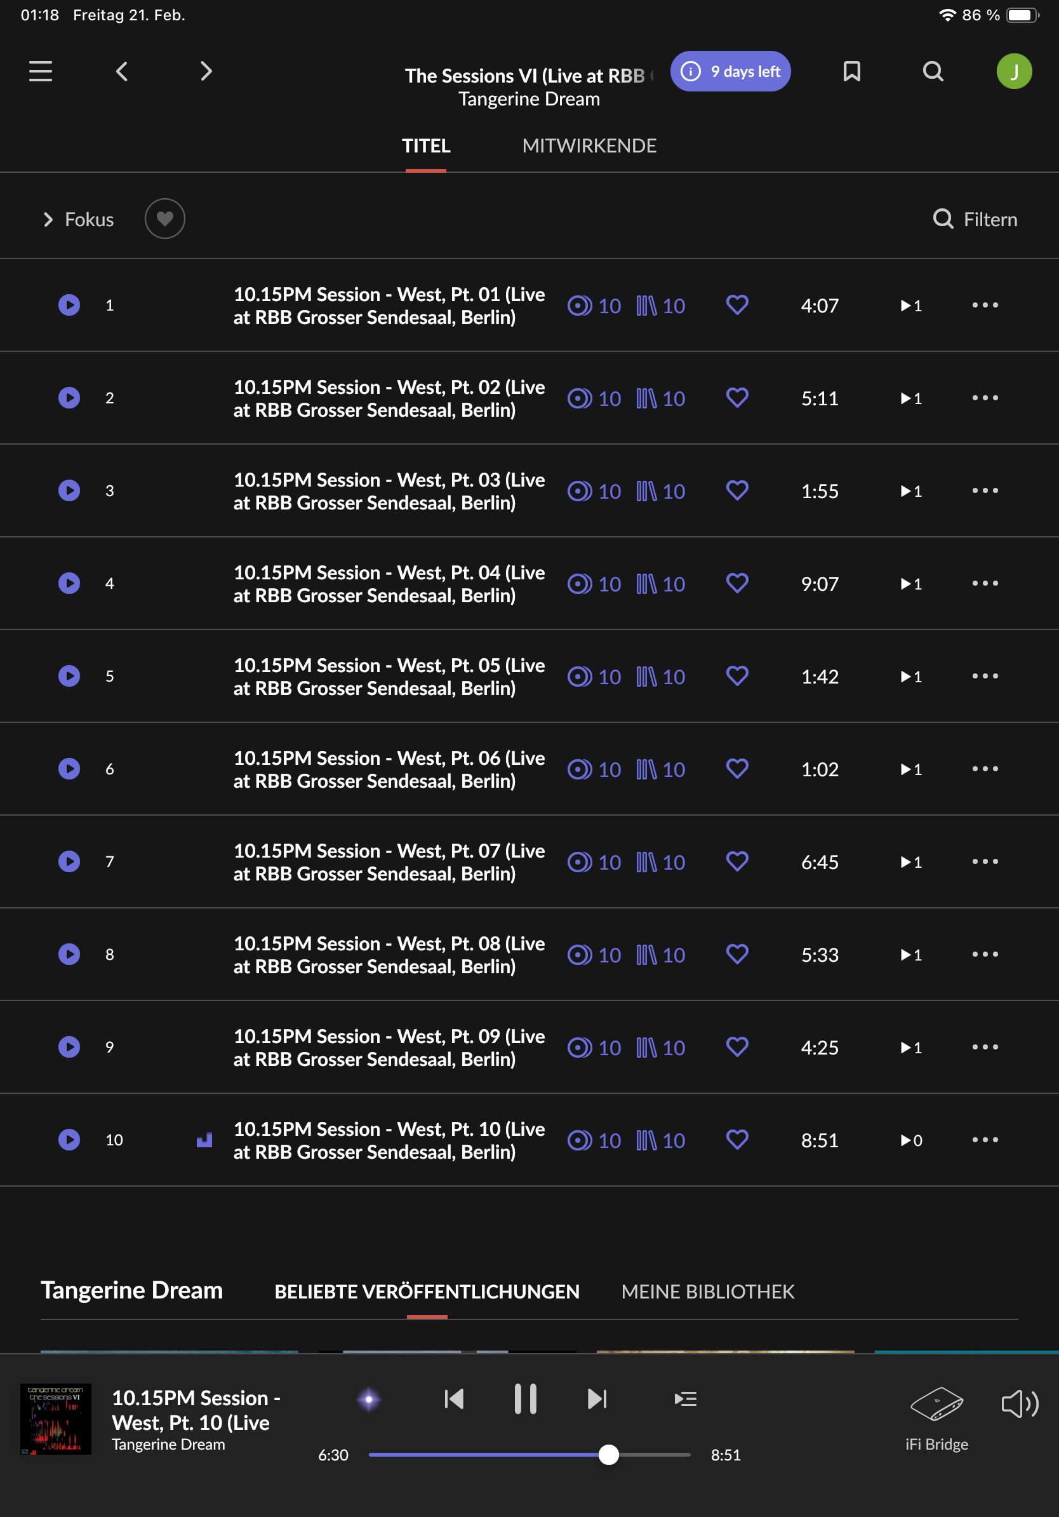Viewport: 1059px width, 1517px height.
Task: Select the MEINE BIBLIOTHEK tab
Action: pyautogui.click(x=708, y=1291)
